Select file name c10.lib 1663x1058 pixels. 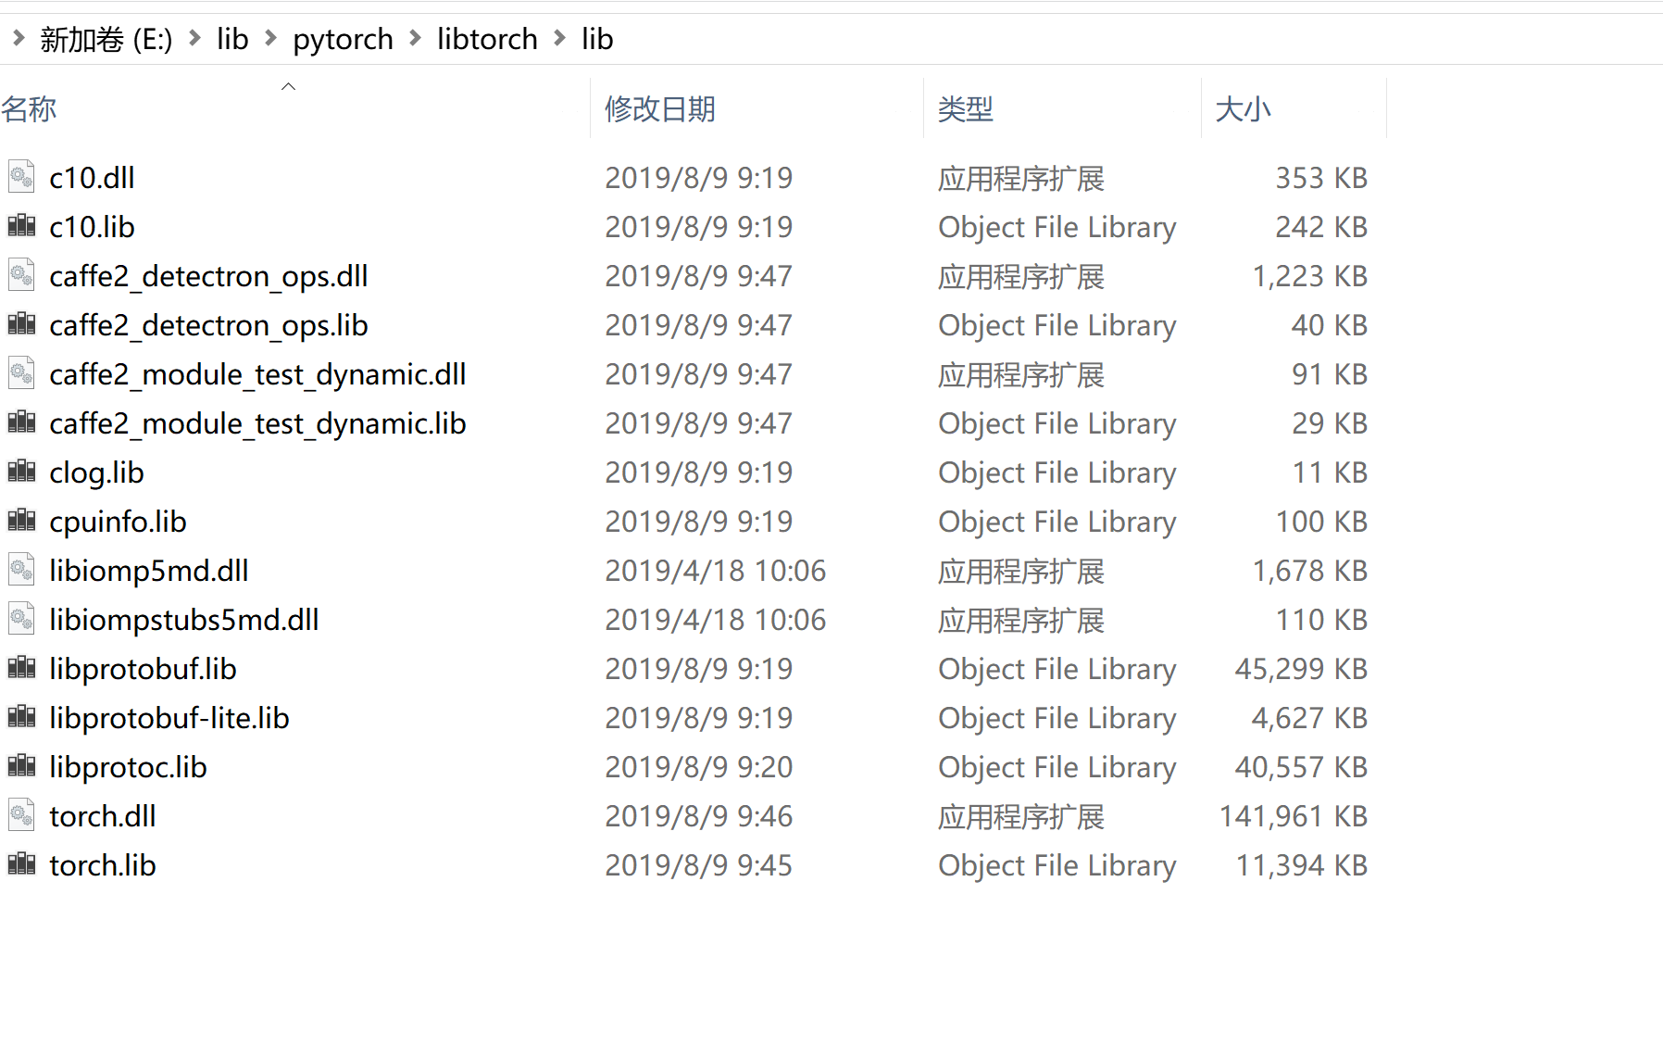(x=92, y=226)
